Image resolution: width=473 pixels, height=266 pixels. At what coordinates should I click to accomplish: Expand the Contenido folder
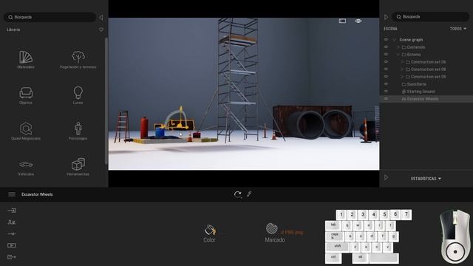pyautogui.click(x=398, y=47)
